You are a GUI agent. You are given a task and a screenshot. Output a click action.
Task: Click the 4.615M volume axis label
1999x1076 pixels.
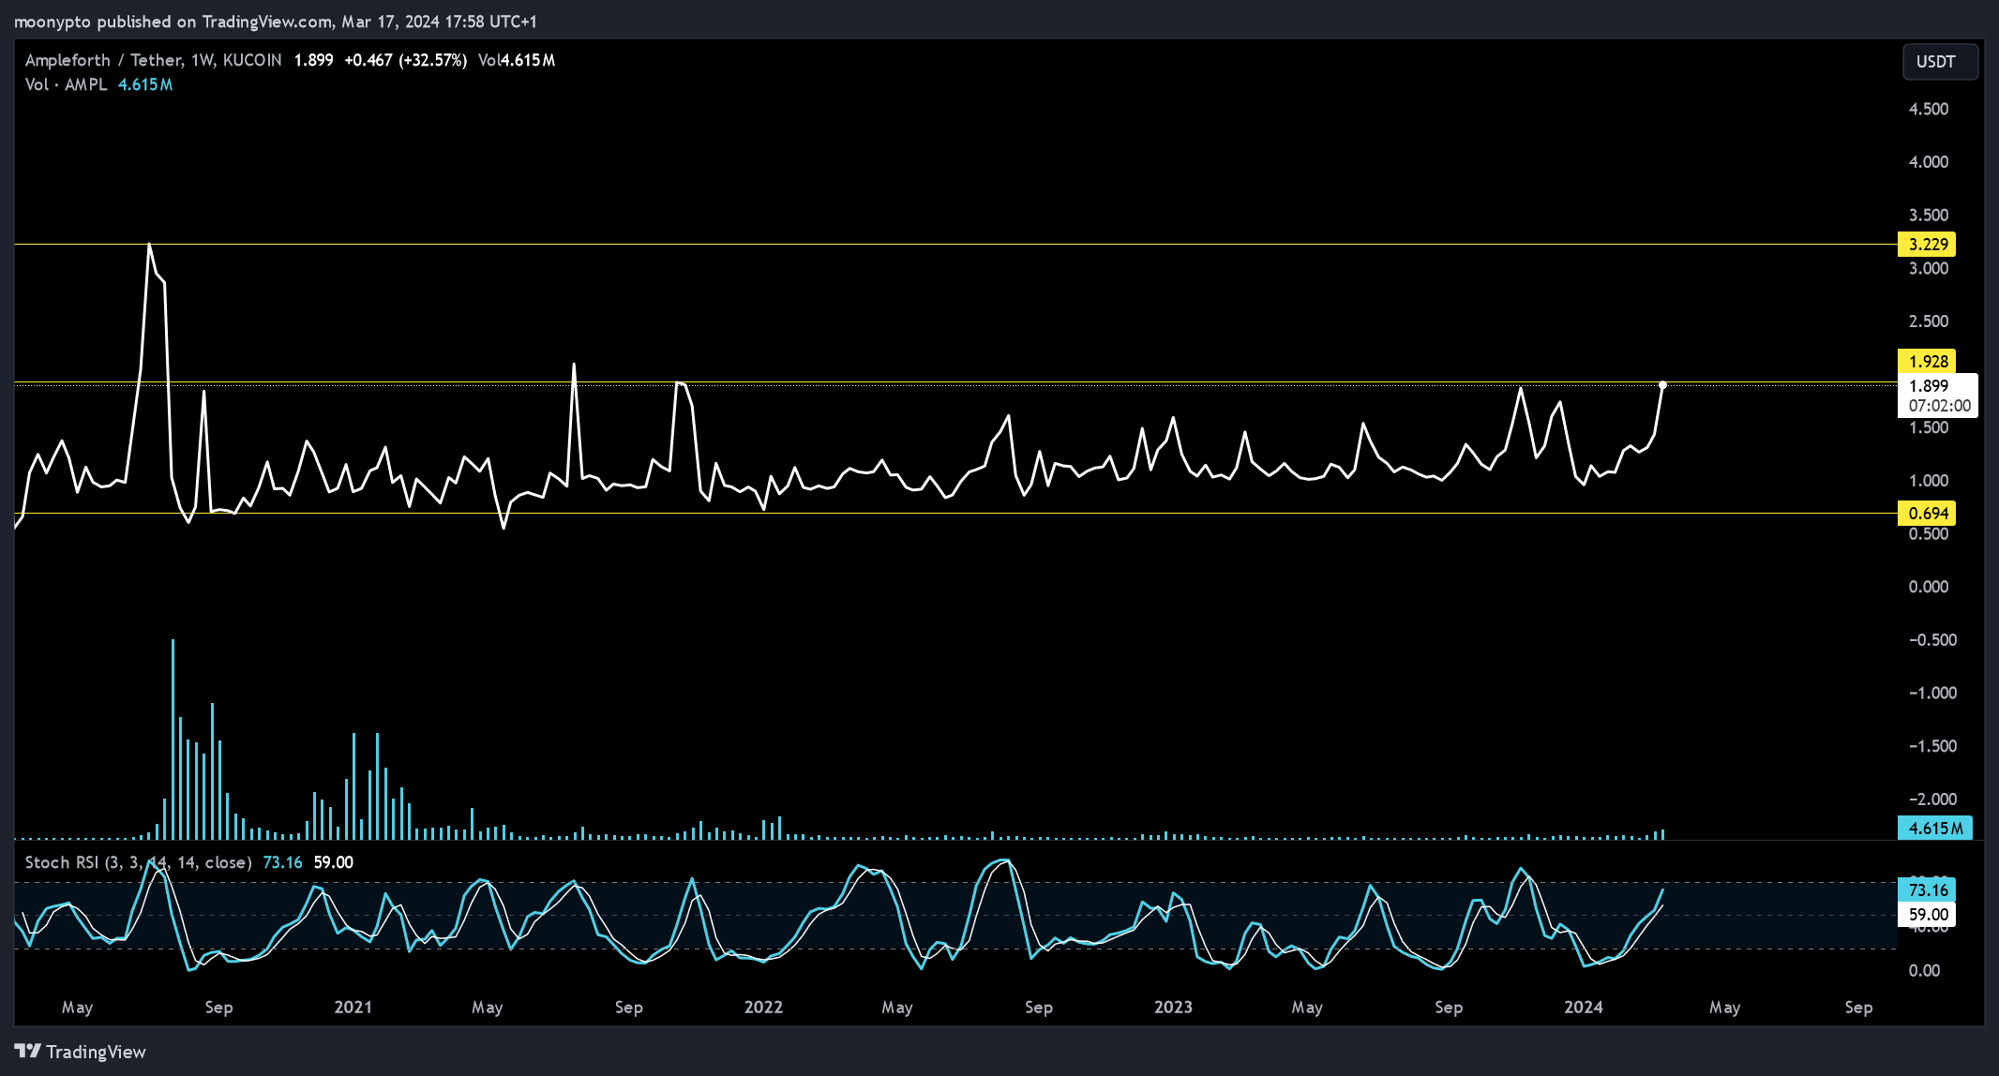(x=1935, y=829)
